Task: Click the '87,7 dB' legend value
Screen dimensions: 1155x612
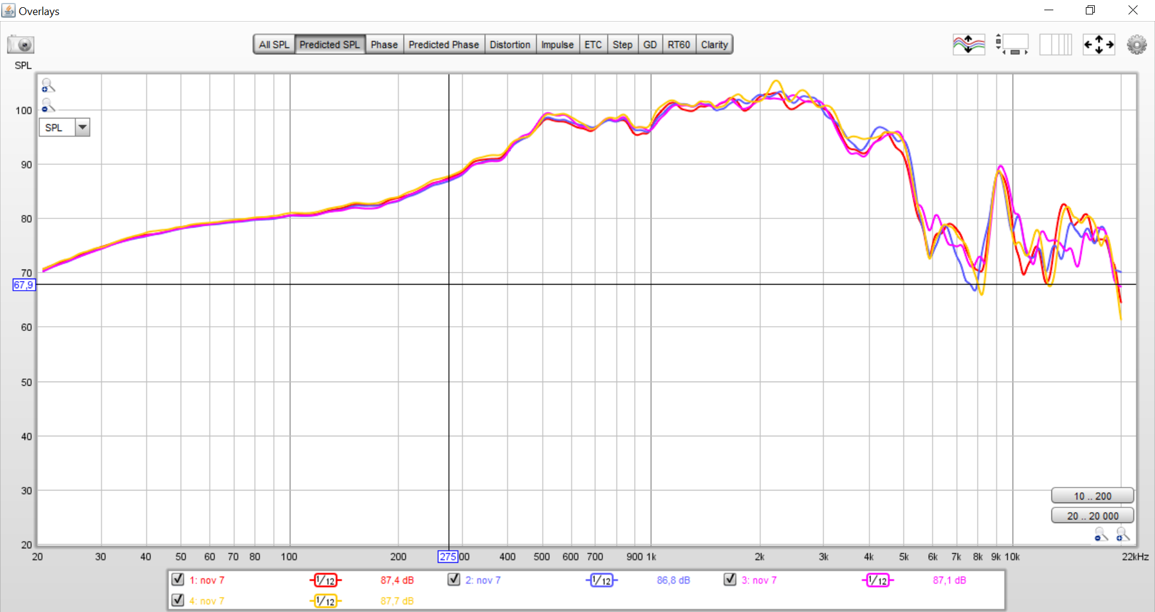Action: tap(397, 601)
